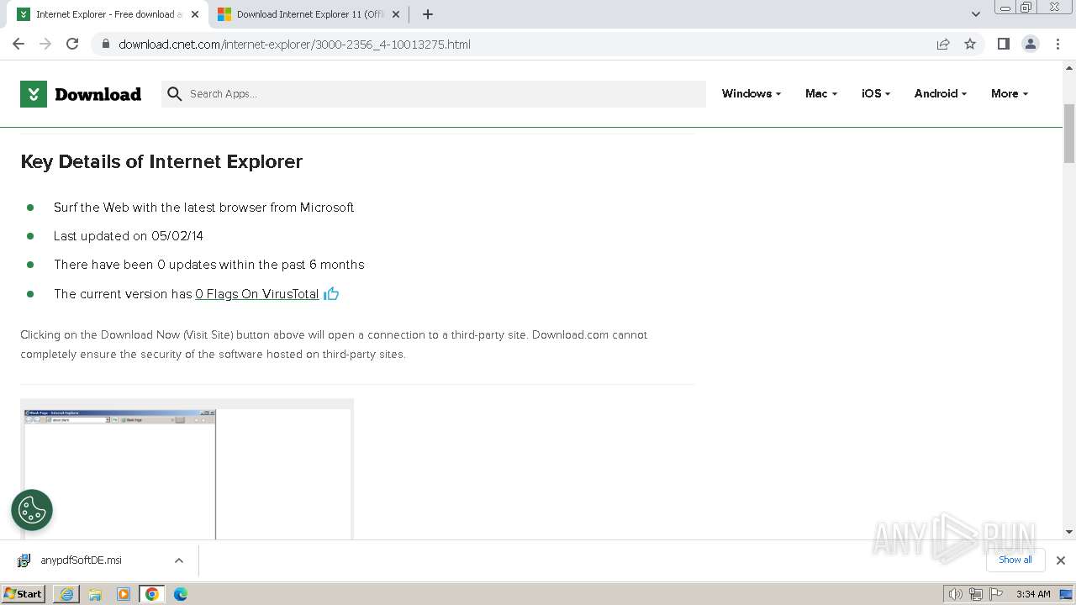Open the Windows Start button
This screenshot has height=605, width=1076.
(x=24, y=594)
